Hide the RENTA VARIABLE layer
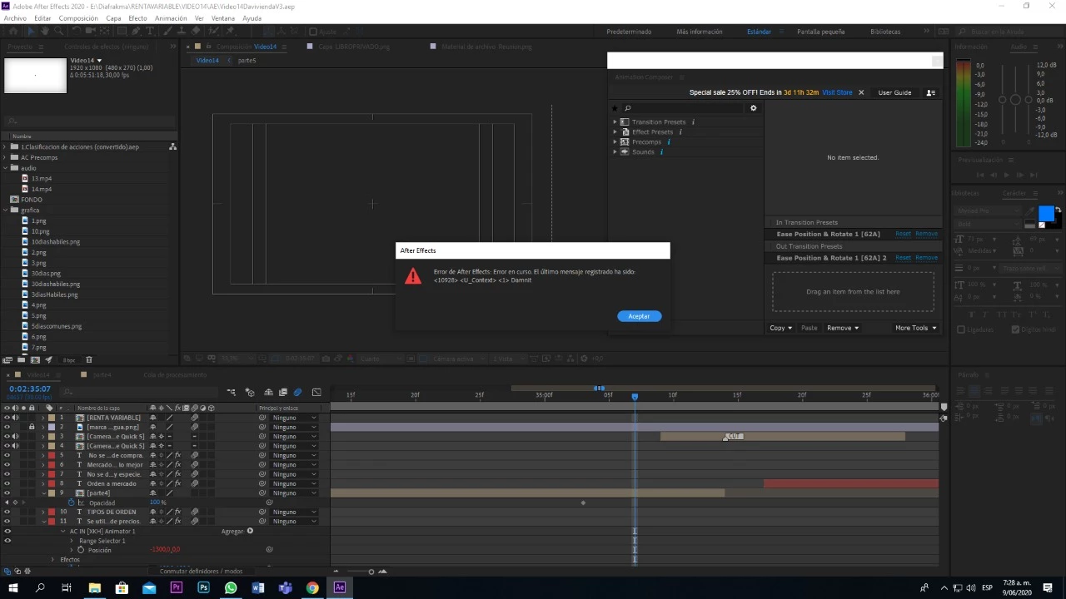1066x599 pixels. (7, 418)
